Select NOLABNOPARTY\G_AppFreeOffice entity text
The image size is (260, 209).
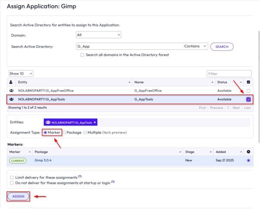tap(46, 90)
